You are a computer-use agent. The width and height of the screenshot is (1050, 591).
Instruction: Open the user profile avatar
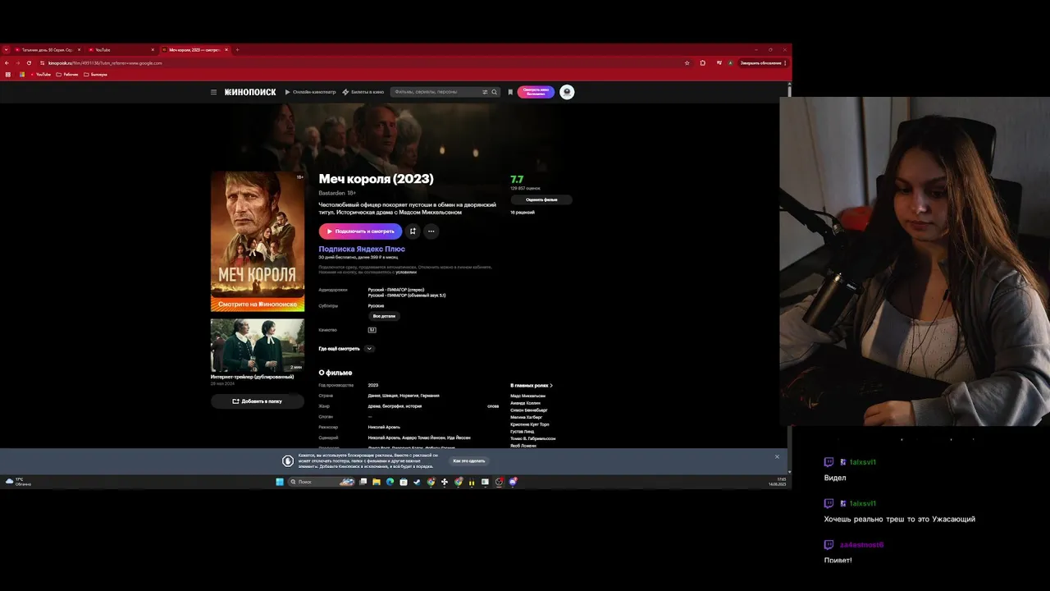[567, 92]
